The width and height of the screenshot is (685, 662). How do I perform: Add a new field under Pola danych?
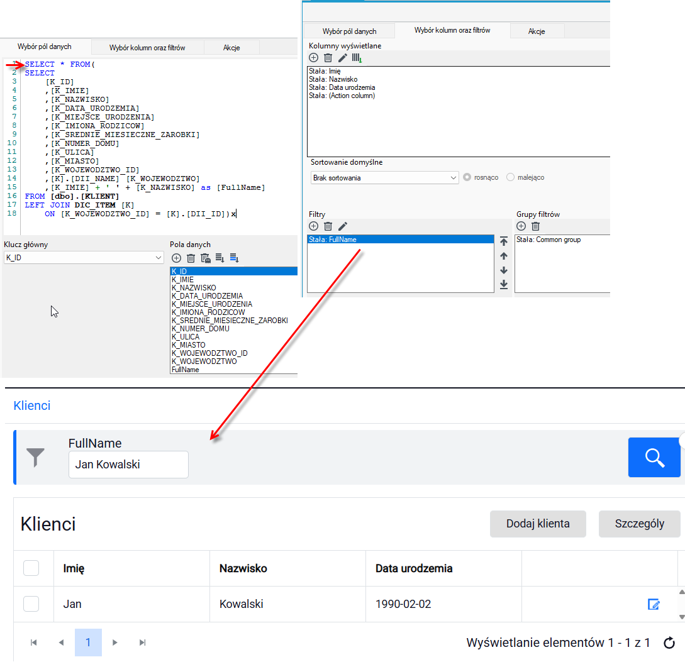177,258
